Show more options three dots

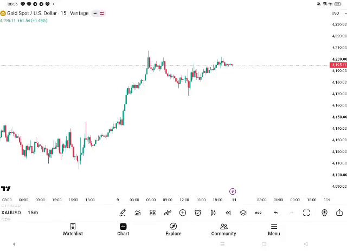point(258,213)
